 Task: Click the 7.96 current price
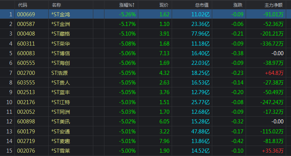pyautogui.click(x=164, y=141)
